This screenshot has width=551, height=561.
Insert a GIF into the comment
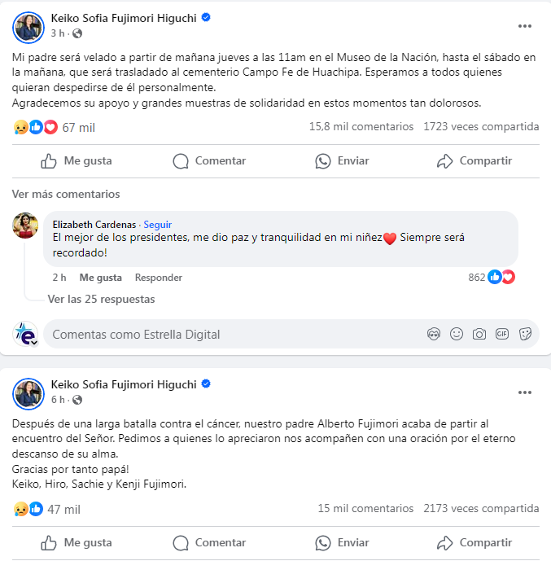[502, 334]
